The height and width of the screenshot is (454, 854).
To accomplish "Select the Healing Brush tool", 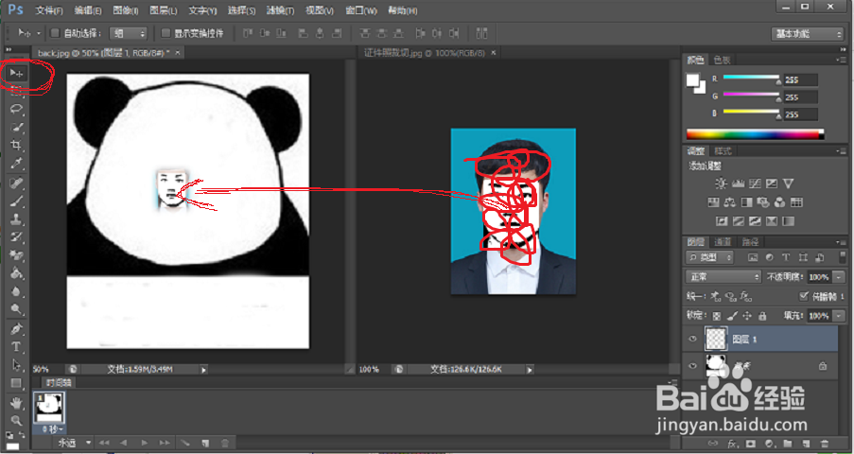I will tap(16, 183).
